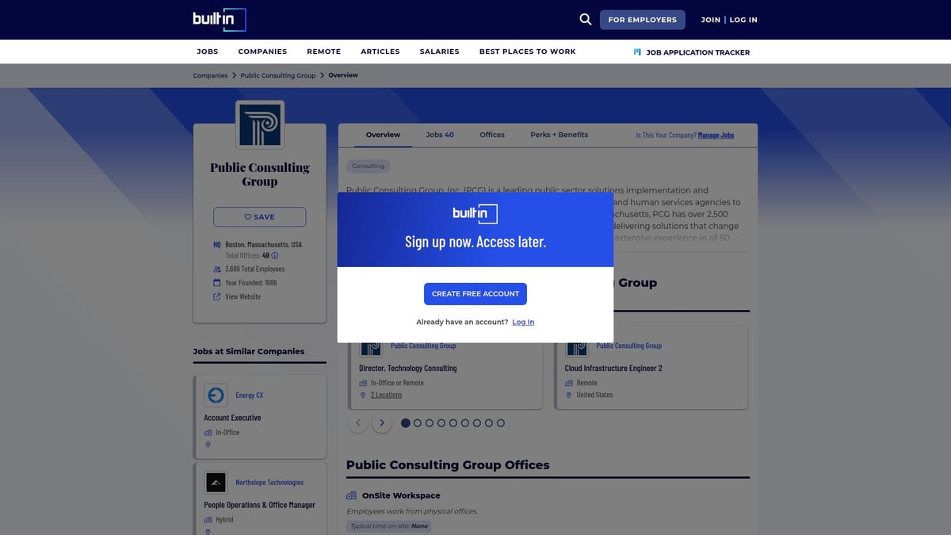Open the Job Application Tracker
Viewport: 951px width, 535px height.
coord(692,52)
